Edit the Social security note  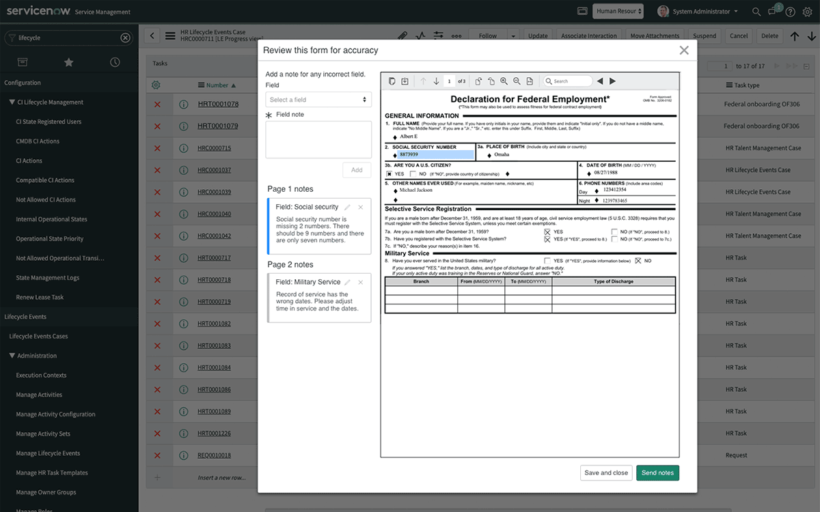point(347,207)
